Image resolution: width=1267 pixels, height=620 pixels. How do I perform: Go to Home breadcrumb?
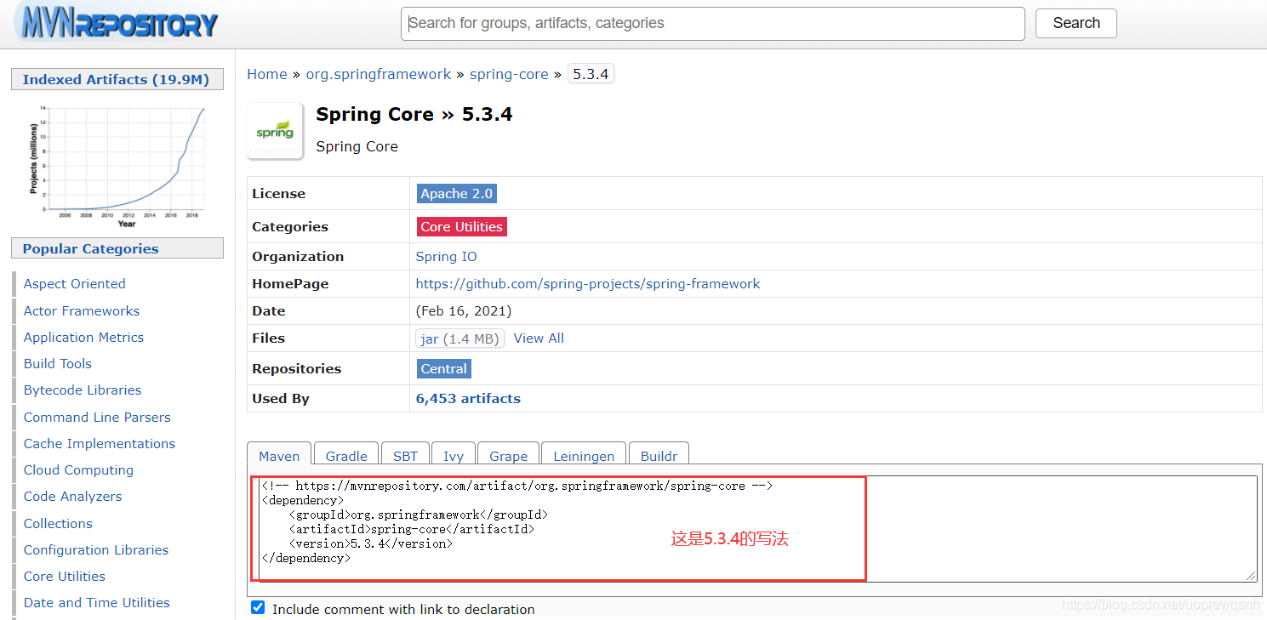[267, 74]
